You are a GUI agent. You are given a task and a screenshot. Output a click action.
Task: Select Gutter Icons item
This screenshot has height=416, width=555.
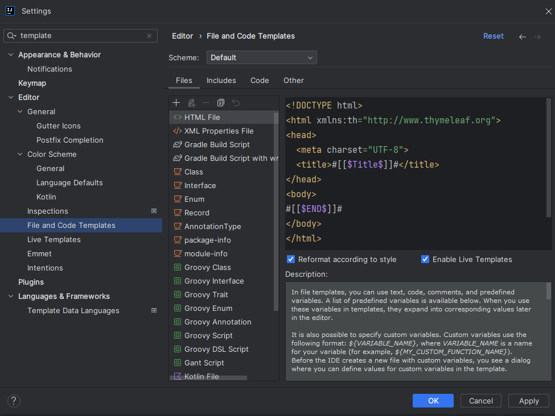pos(59,126)
